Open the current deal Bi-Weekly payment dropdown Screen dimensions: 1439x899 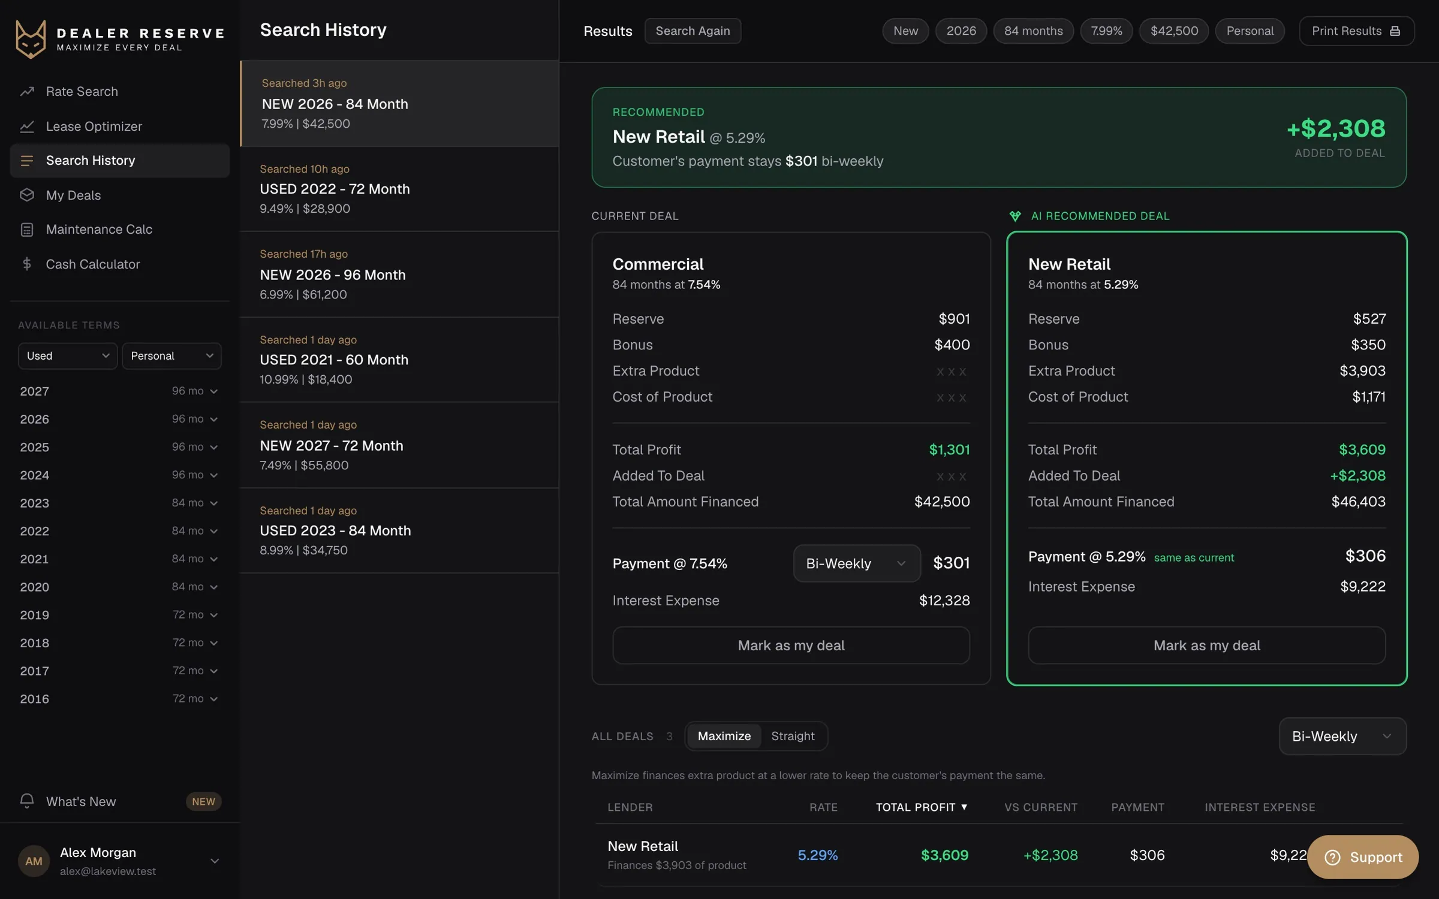pos(857,563)
